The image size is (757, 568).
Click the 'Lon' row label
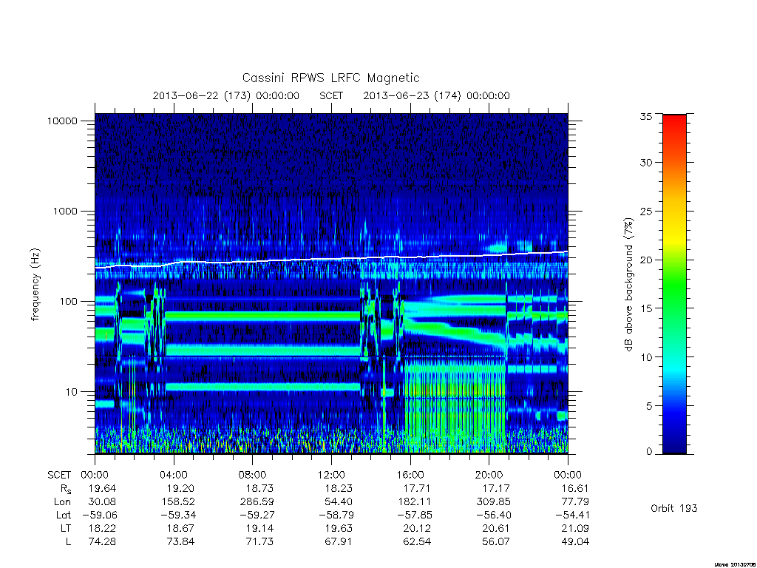pos(62,502)
